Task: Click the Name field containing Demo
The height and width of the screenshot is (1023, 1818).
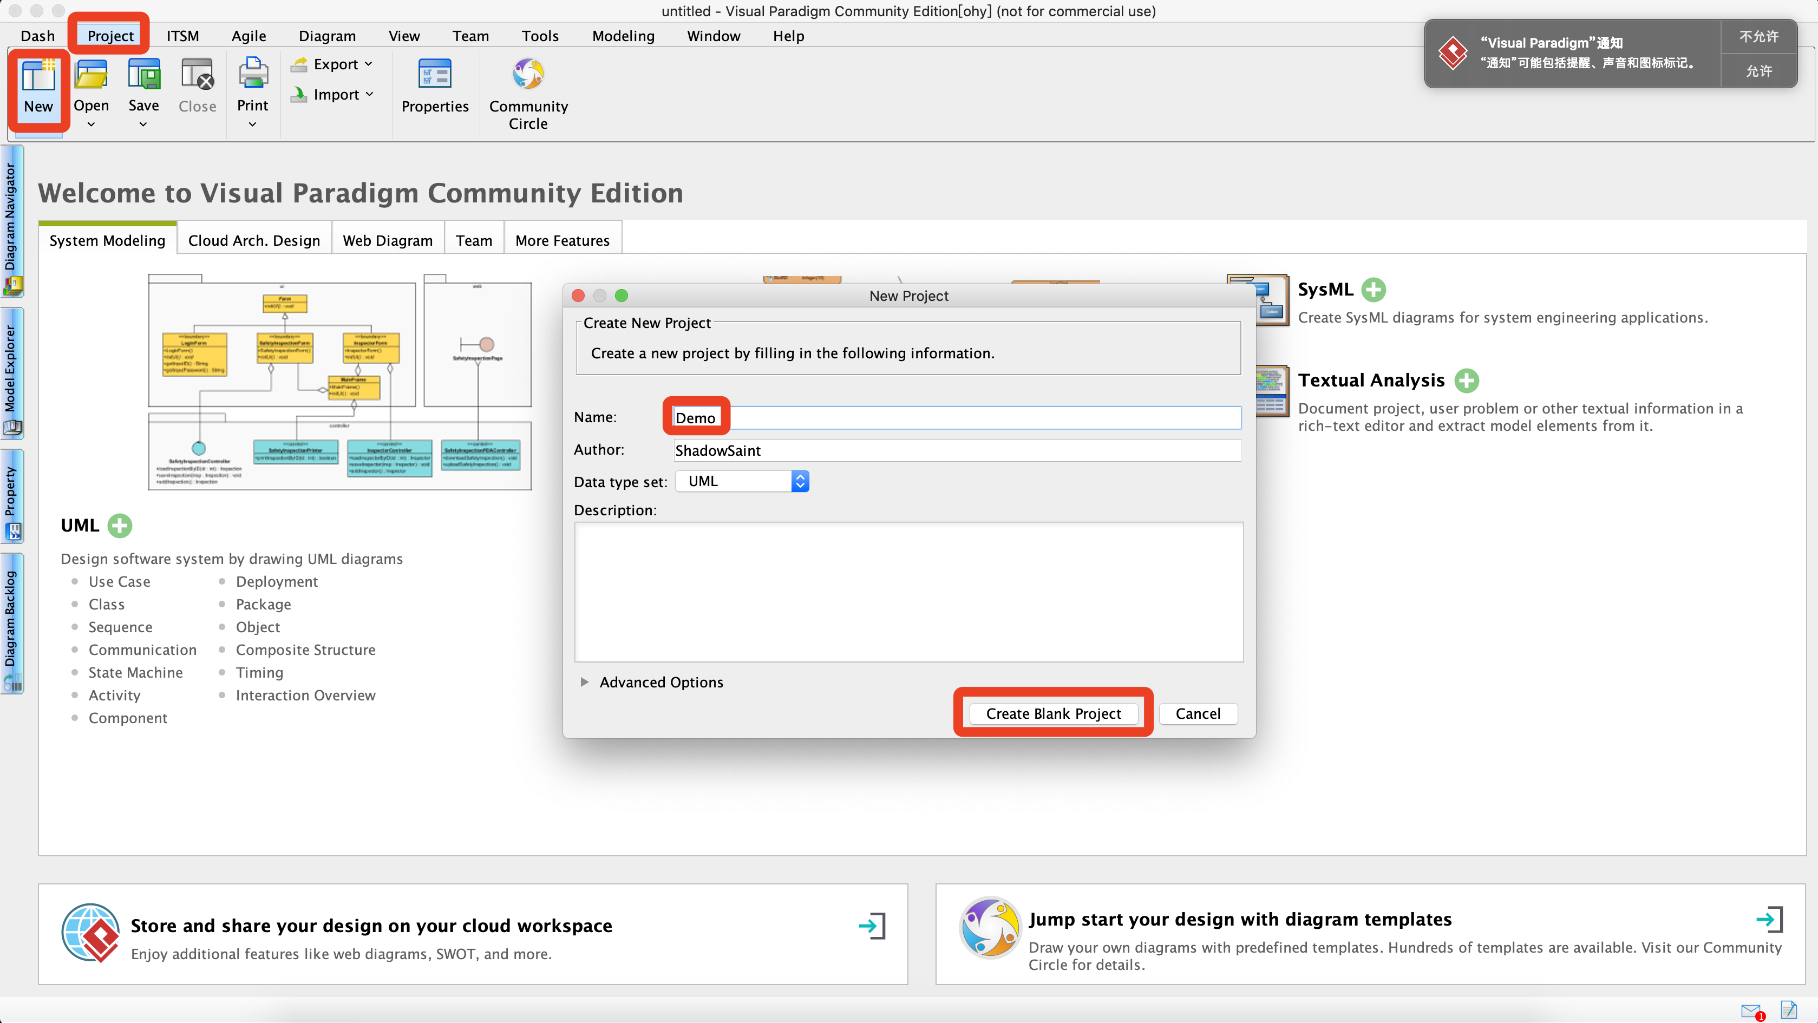Action: coord(957,418)
